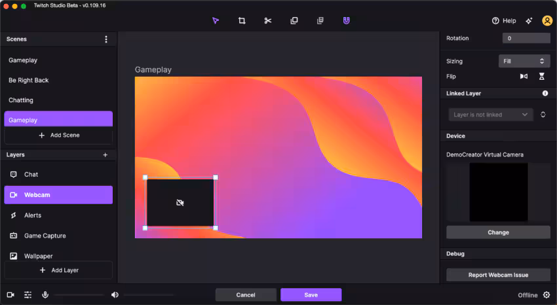This screenshot has height=305, width=557.
Task: Toggle the magnet snapping tool
Action: 347,20
